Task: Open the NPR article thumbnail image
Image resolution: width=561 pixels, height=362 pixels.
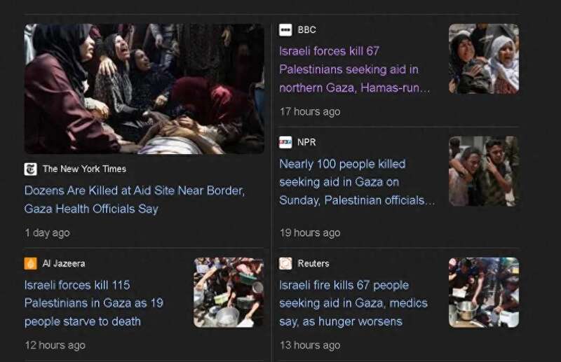Action: pos(484,171)
